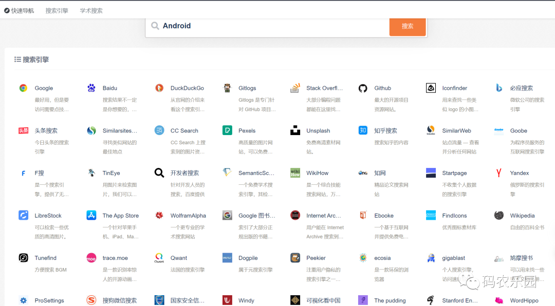Open The App Store icon
Image resolution: width=555 pixels, height=306 pixels.
91,216
